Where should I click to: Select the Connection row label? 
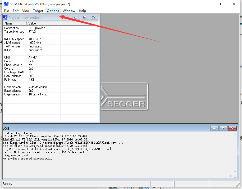[x=11, y=28]
